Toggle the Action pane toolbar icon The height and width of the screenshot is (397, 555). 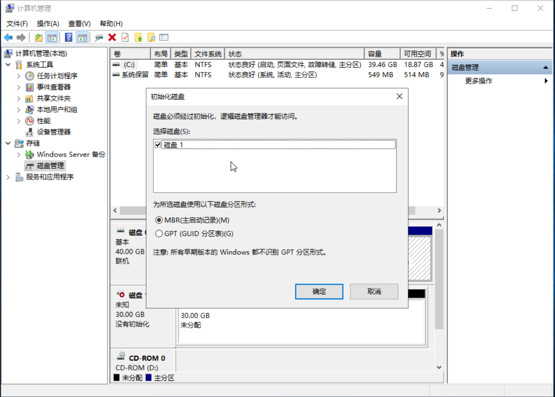click(81, 37)
